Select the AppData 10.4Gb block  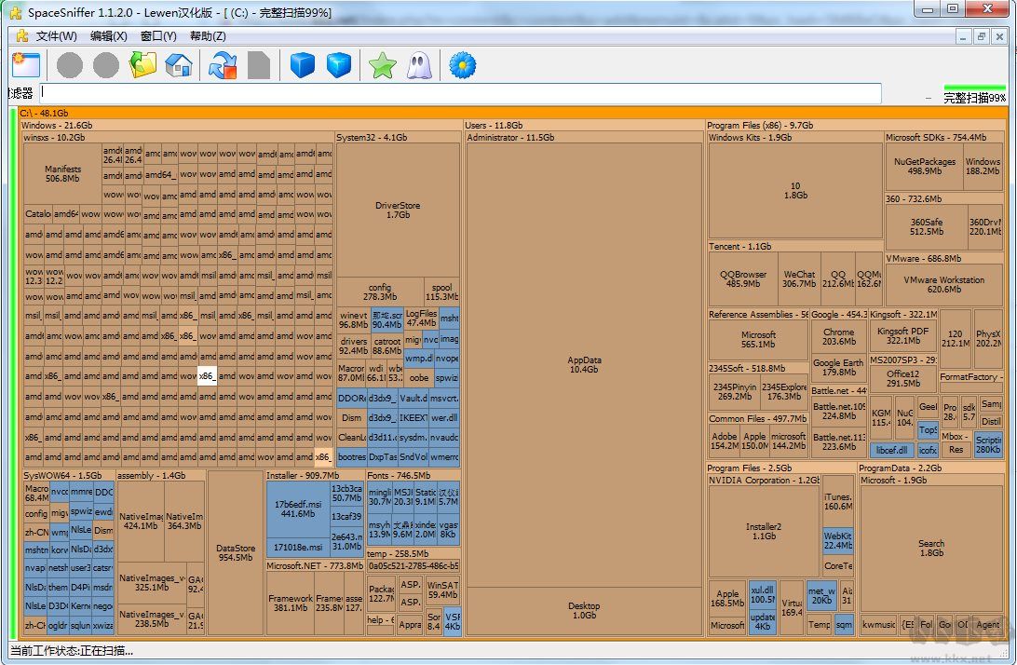click(584, 364)
